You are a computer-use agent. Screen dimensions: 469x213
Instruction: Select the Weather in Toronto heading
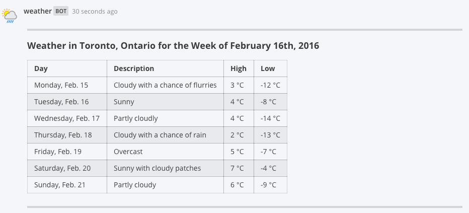[173, 46]
